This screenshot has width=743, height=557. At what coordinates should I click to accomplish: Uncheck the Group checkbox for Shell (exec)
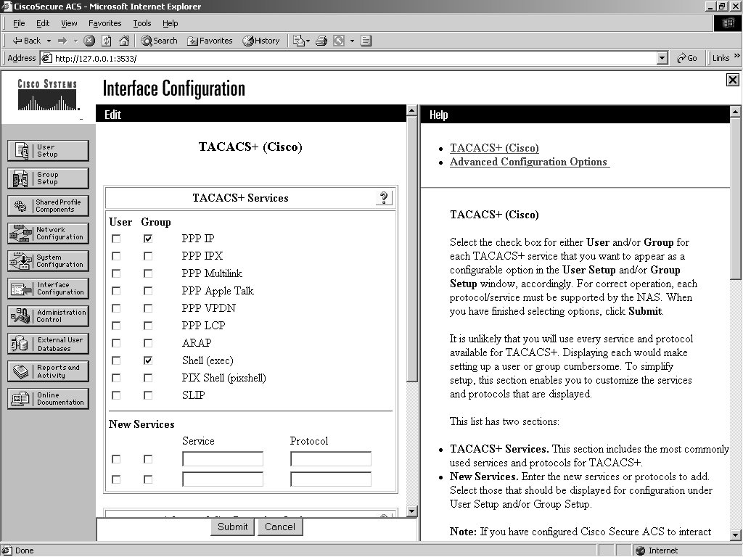tap(148, 360)
